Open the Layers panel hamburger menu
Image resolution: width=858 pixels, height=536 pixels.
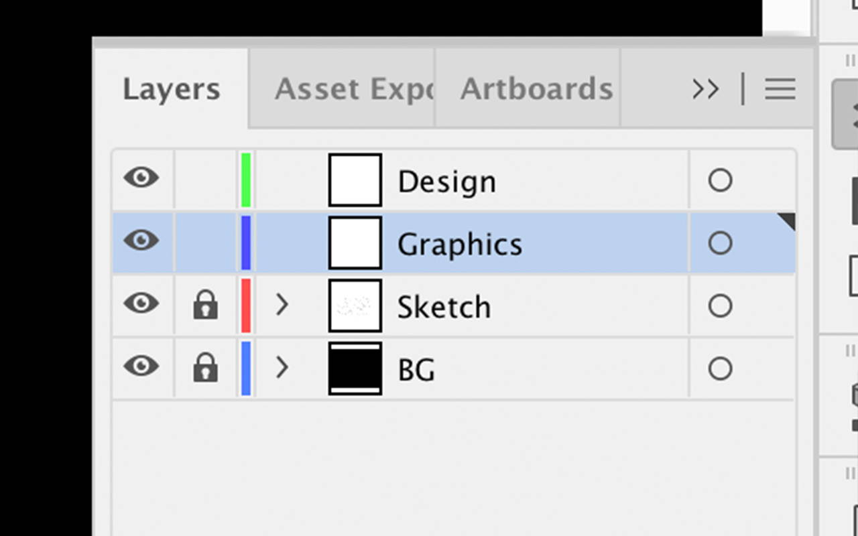[x=780, y=89]
